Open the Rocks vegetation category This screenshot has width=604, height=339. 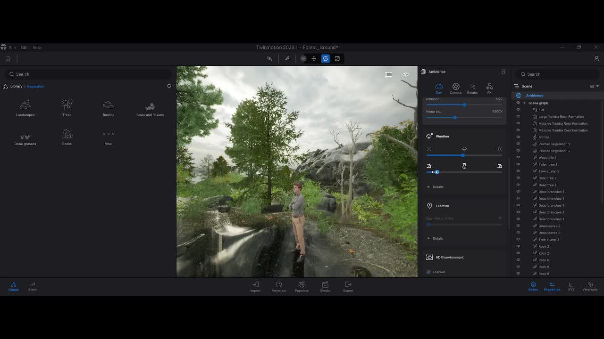(x=67, y=137)
